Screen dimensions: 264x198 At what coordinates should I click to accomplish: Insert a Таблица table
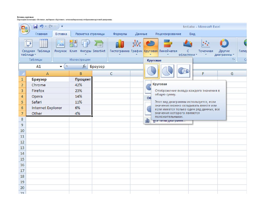click(43, 46)
